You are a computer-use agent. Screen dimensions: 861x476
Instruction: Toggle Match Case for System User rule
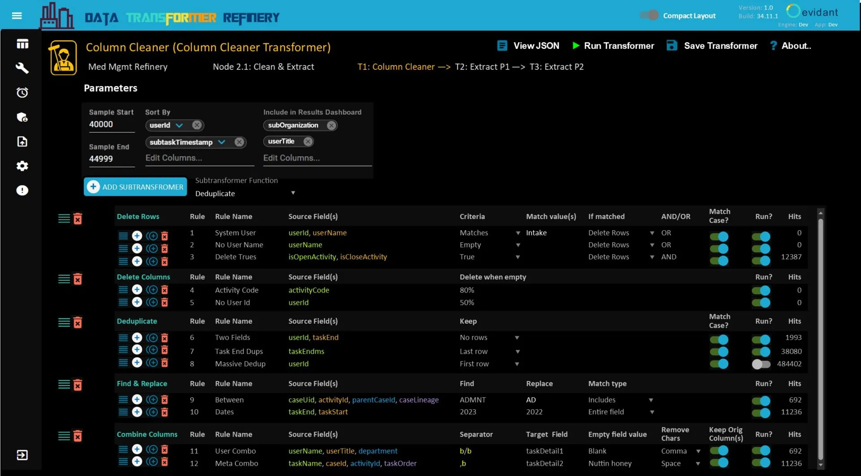719,236
